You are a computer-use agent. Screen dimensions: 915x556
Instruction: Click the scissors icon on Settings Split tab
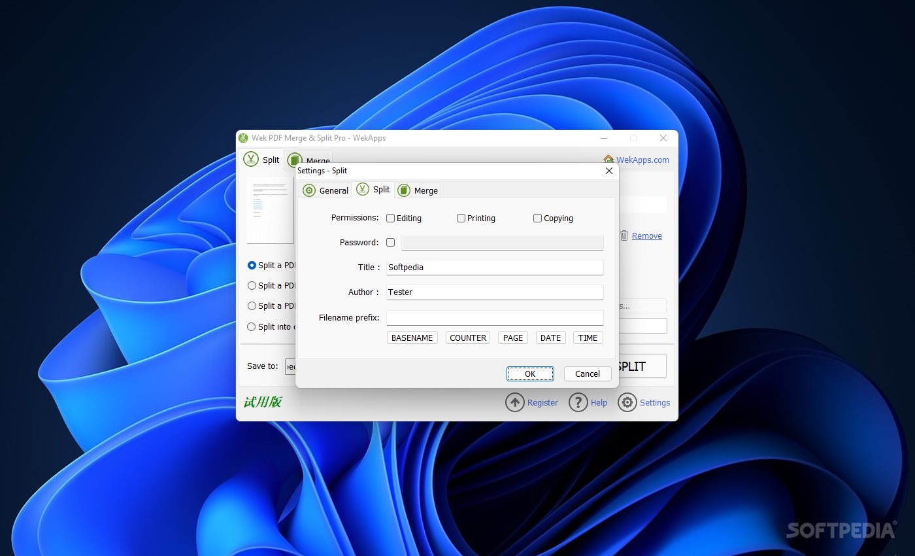(x=363, y=190)
